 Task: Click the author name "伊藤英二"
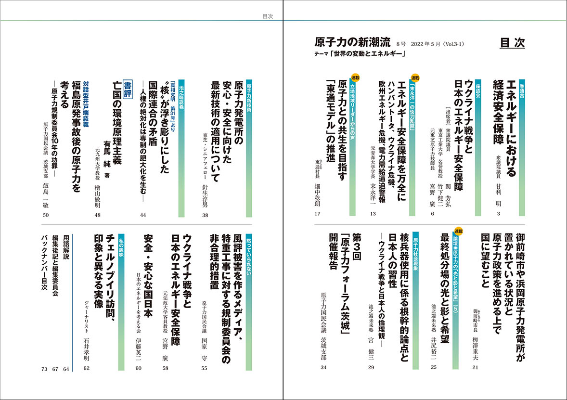[139, 349]
